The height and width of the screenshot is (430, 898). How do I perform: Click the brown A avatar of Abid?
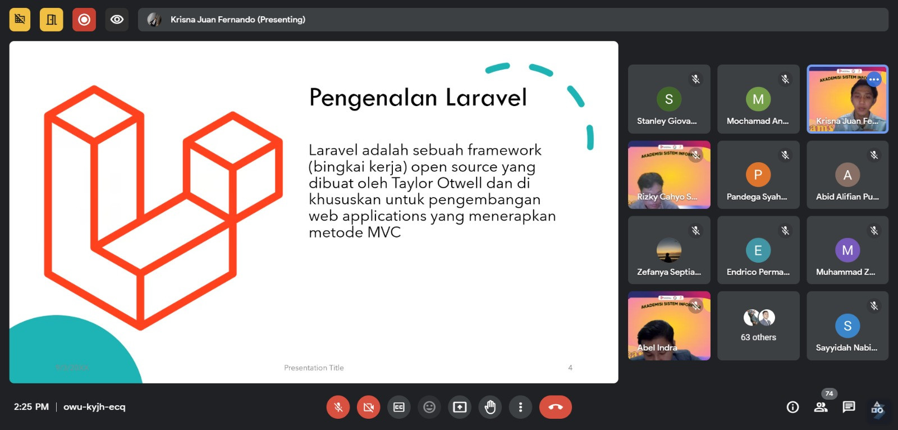pos(847,175)
